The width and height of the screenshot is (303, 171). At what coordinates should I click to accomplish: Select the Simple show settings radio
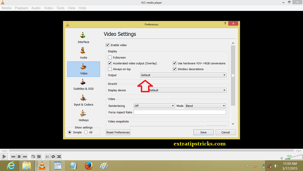point(70,132)
